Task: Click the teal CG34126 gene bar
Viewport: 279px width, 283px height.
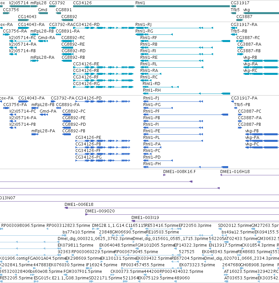Action: click(104, 6)
